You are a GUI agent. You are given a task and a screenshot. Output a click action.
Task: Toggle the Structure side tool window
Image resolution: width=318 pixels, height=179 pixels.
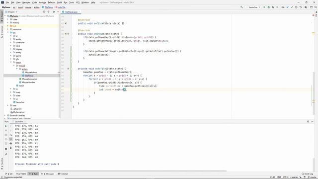(x=2, y=32)
